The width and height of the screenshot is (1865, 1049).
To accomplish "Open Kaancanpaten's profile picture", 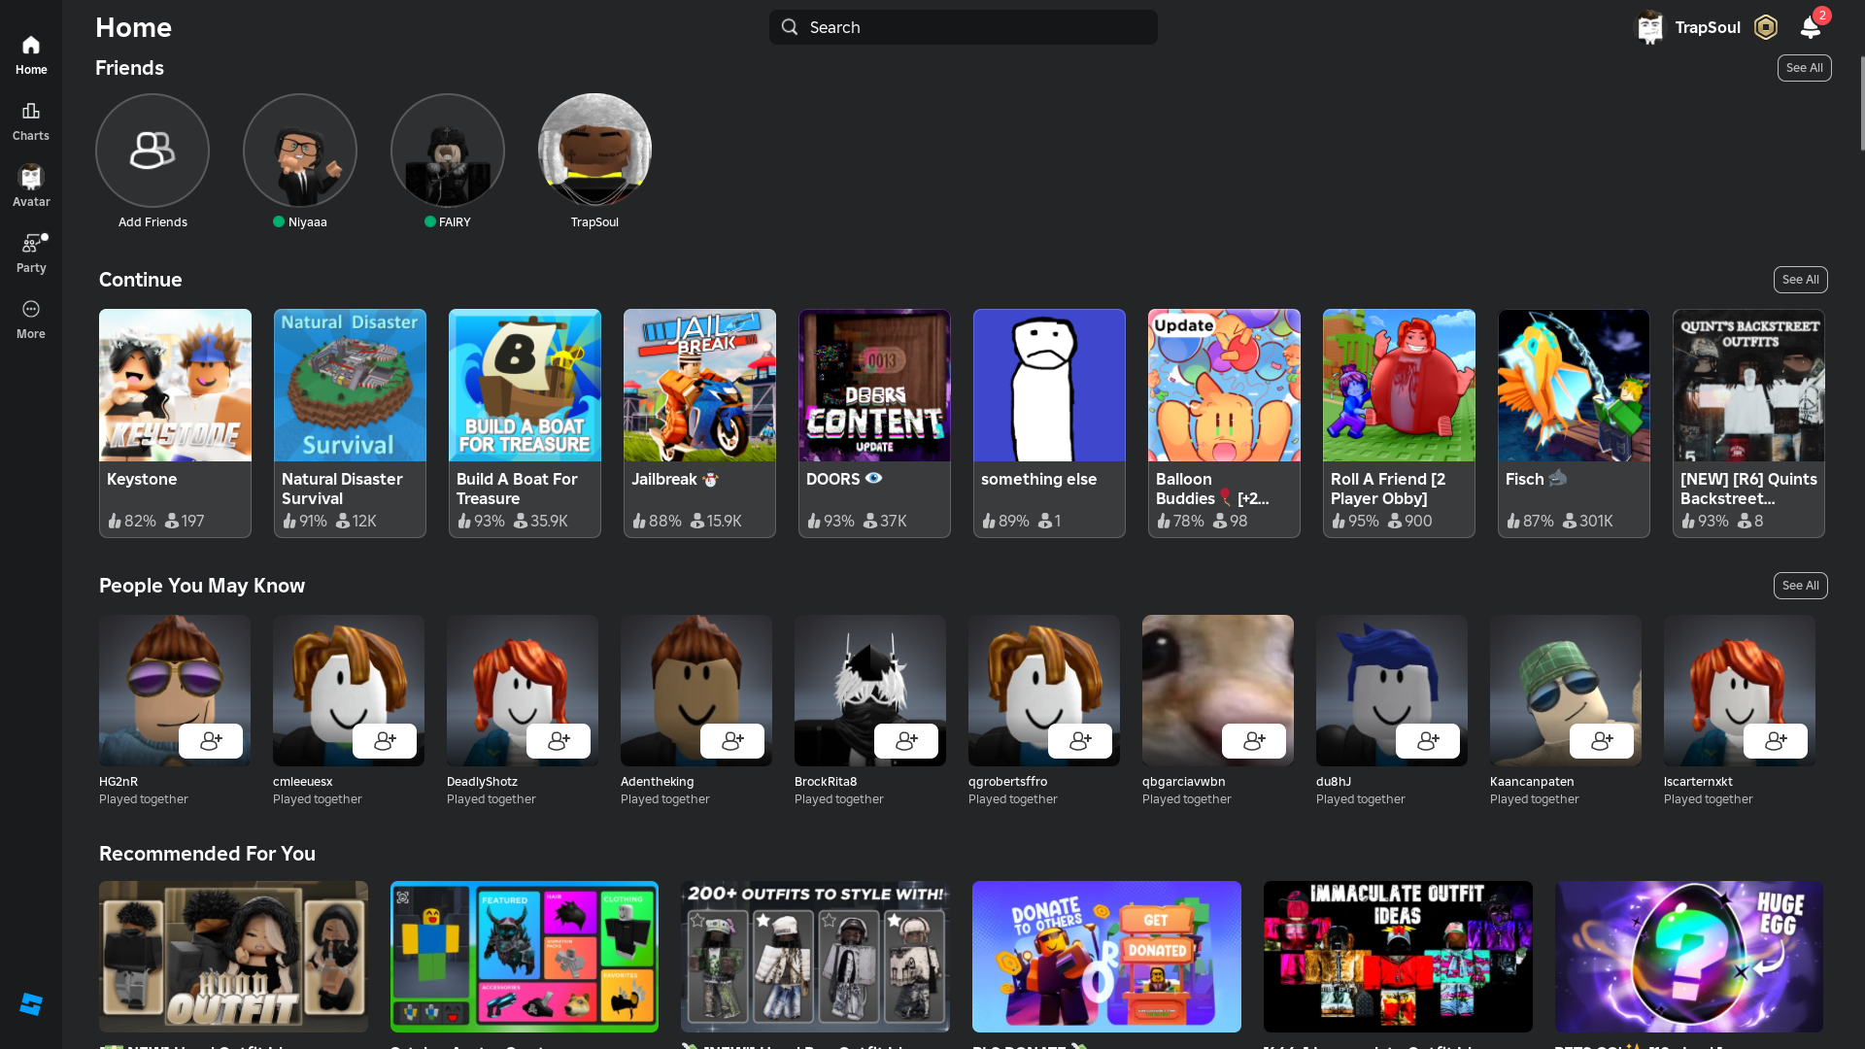I will pyautogui.click(x=1566, y=691).
